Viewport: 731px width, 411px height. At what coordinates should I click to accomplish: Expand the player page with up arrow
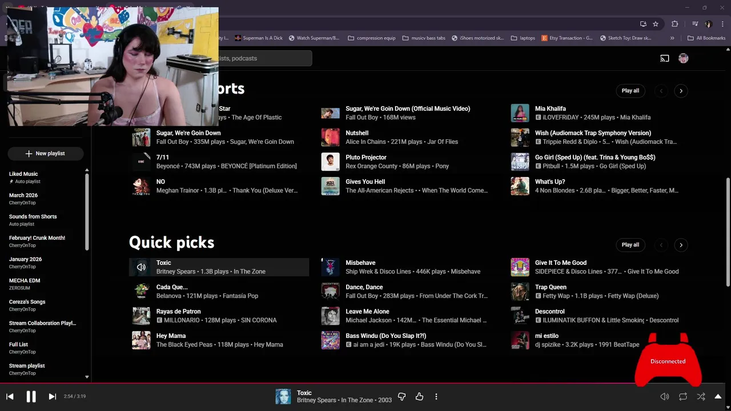click(718, 396)
